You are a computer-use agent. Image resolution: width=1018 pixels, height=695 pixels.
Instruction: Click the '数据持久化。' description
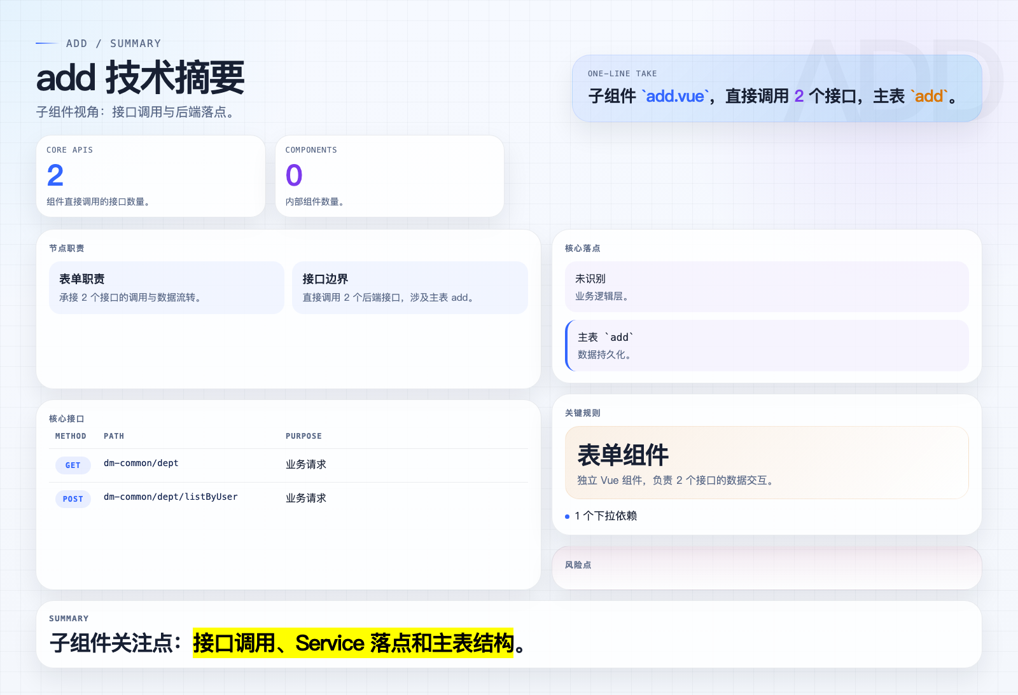(x=606, y=354)
